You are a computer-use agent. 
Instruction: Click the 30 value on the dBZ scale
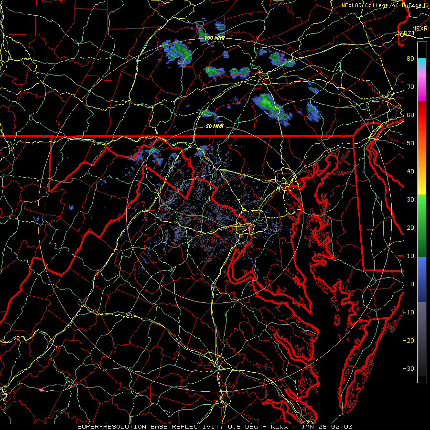410,199
